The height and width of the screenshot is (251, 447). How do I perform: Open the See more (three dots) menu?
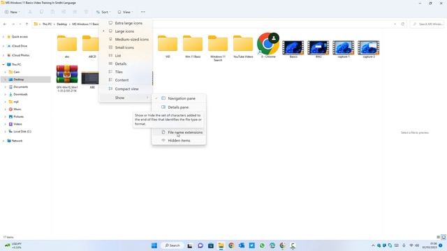[142, 12]
